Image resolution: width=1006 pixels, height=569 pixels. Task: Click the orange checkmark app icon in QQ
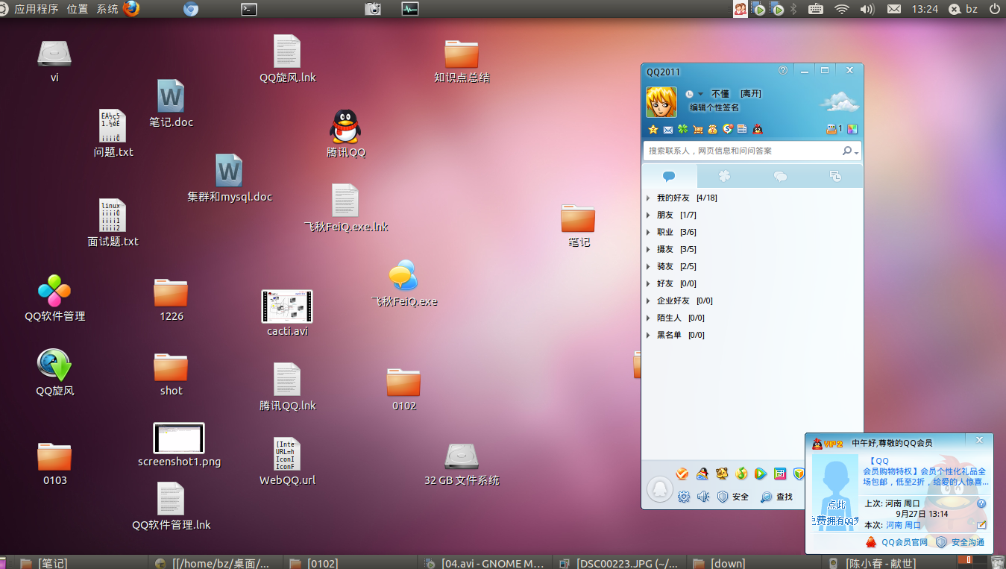(682, 474)
